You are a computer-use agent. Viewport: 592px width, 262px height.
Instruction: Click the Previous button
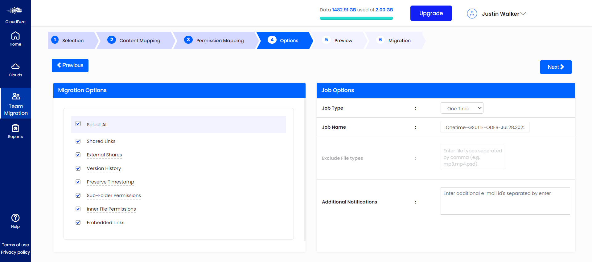(x=70, y=66)
